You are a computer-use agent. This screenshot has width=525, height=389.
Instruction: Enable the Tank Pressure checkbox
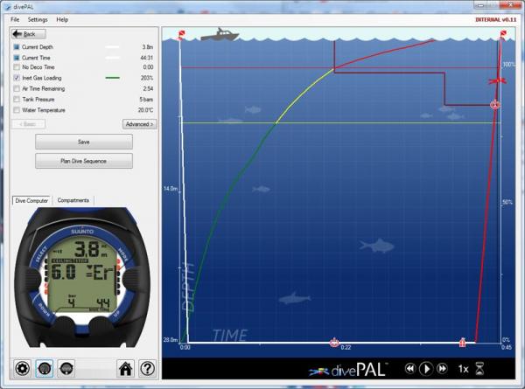pyautogui.click(x=17, y=100)
